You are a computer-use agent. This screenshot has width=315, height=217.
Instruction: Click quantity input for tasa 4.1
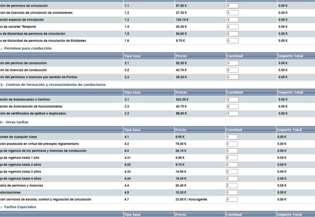tap(232, 137)
